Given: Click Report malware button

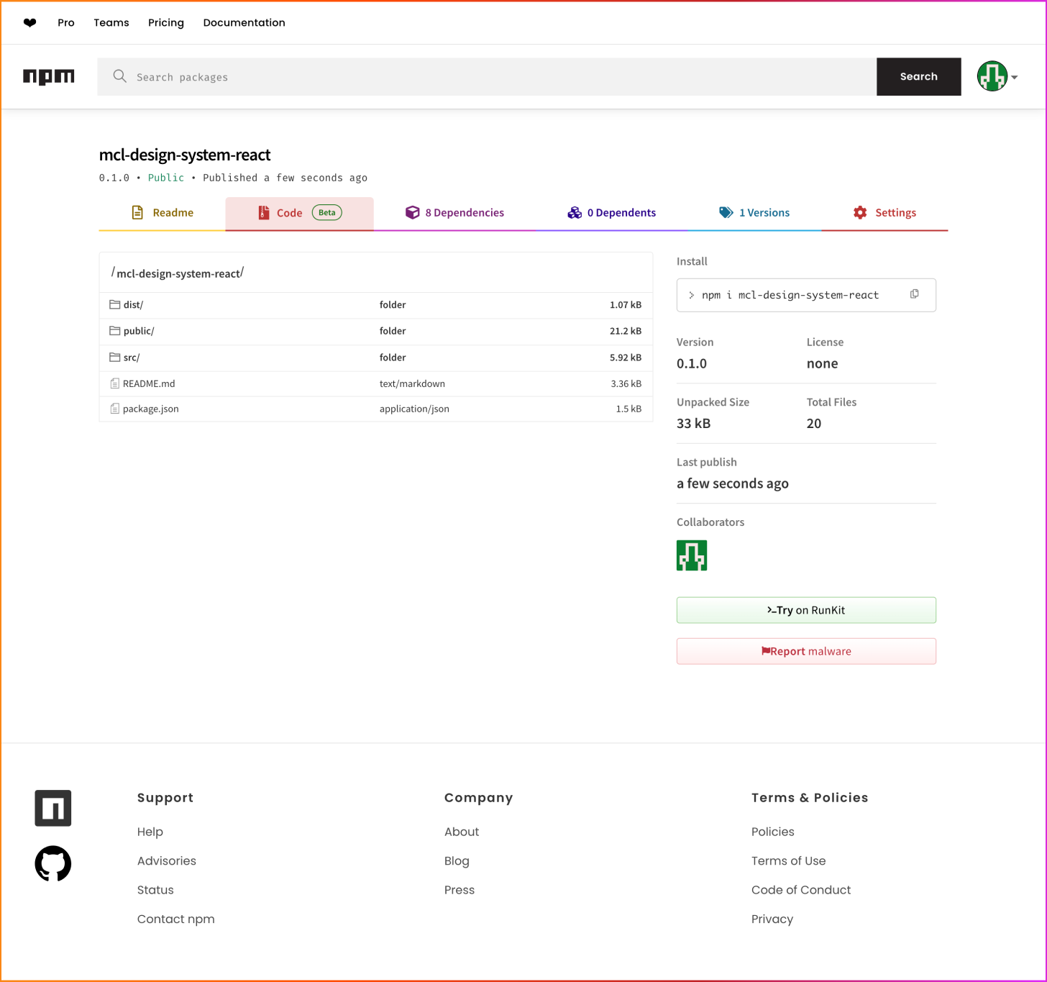Looking at the screenshot, I should [x=806, y=651].
